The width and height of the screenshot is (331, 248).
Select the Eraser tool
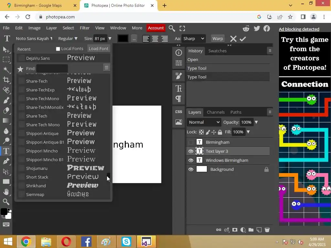6,110
